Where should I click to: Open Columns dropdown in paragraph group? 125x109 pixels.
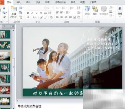click(68, 12)
